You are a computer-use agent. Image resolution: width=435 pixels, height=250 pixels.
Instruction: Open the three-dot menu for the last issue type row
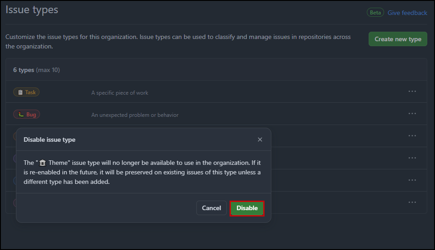[412, 202]
